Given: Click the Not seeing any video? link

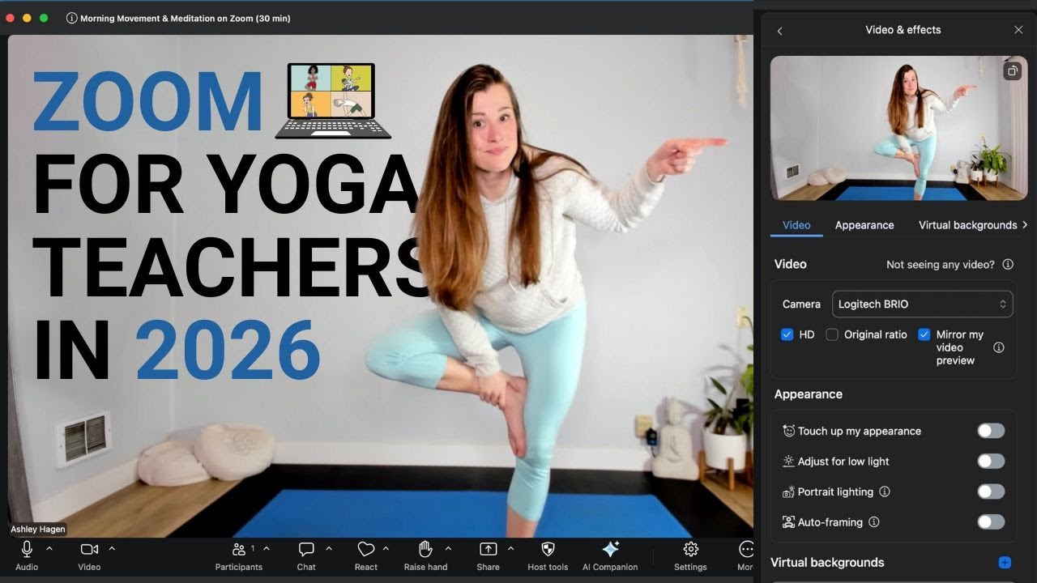Looking at the screenshot, I should pos(940,265).
